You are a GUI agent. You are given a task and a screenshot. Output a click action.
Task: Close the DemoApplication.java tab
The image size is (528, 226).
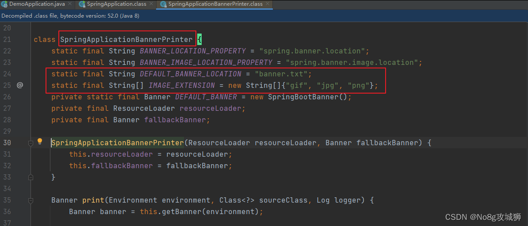click(x=70, y=4)
